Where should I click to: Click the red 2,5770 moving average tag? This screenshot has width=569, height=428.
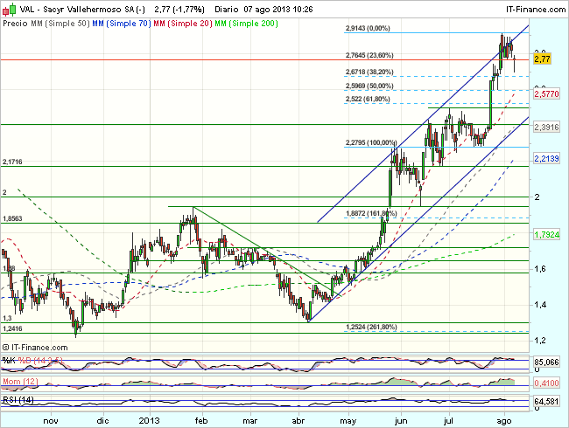coord(545,93)
